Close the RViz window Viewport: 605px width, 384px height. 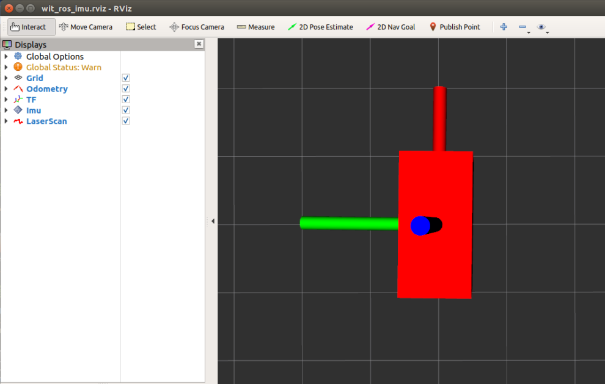[9, 8]
